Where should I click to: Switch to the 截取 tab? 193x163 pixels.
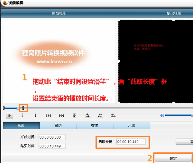[21, 126]
